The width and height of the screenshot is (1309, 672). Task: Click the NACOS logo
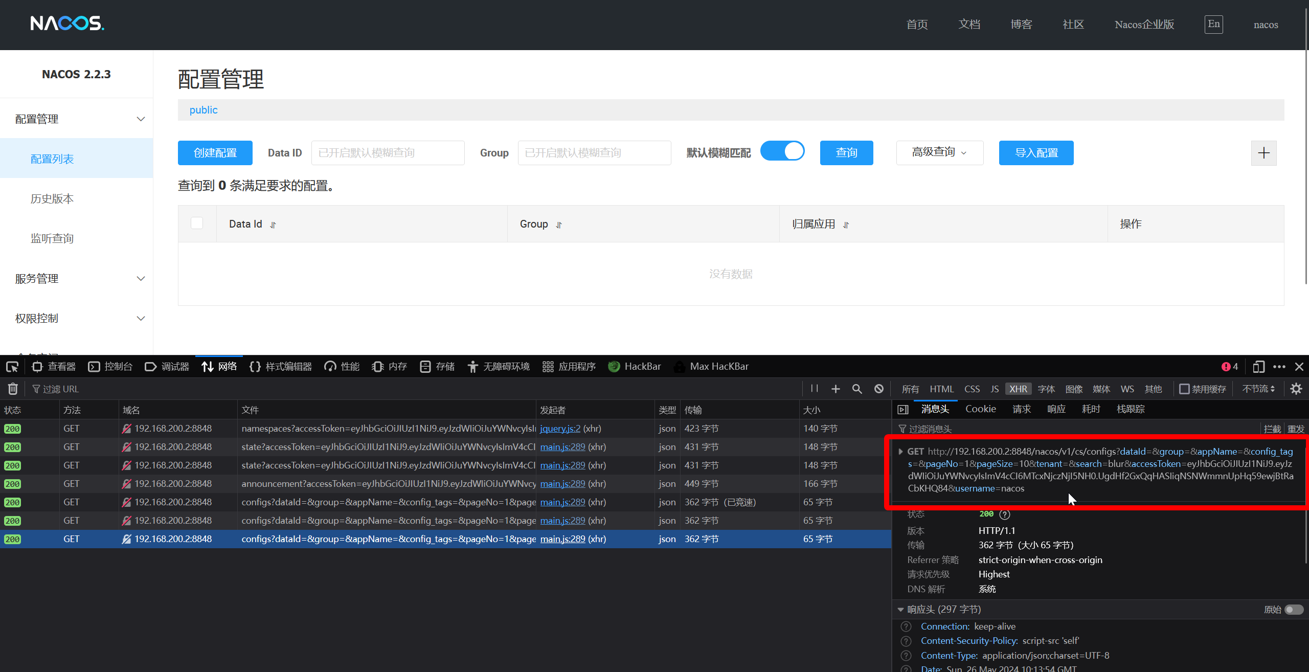(x=67, y=24)
